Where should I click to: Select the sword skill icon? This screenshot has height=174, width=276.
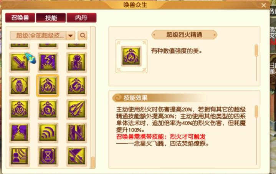click(x=19, y=62)
